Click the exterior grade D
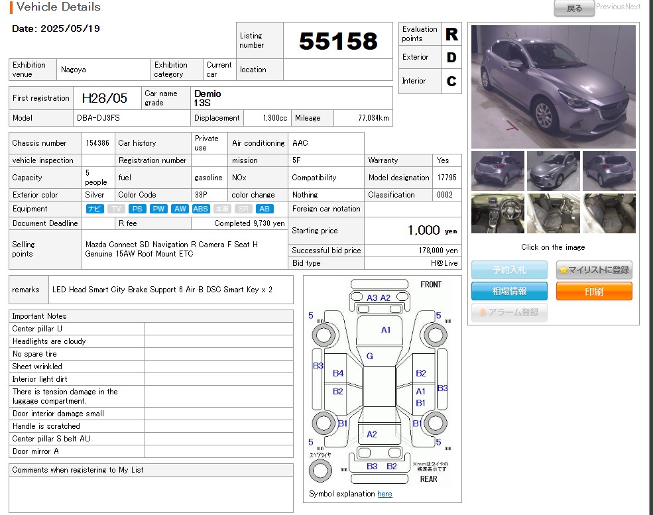This screenshot has width=653, height=515. (x=451, y=58)
